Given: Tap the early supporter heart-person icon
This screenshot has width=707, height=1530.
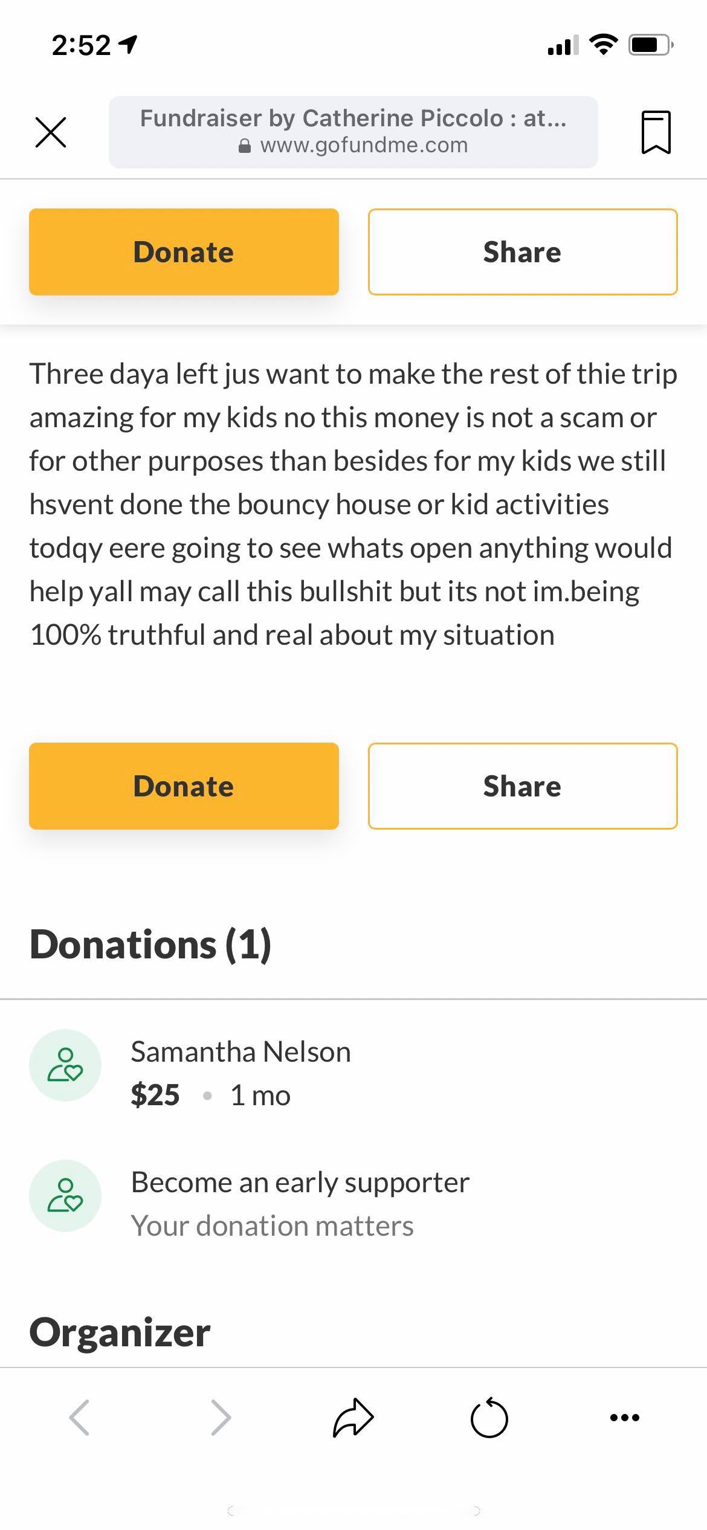Looking at the screenshot, I should coord(65,1195).
